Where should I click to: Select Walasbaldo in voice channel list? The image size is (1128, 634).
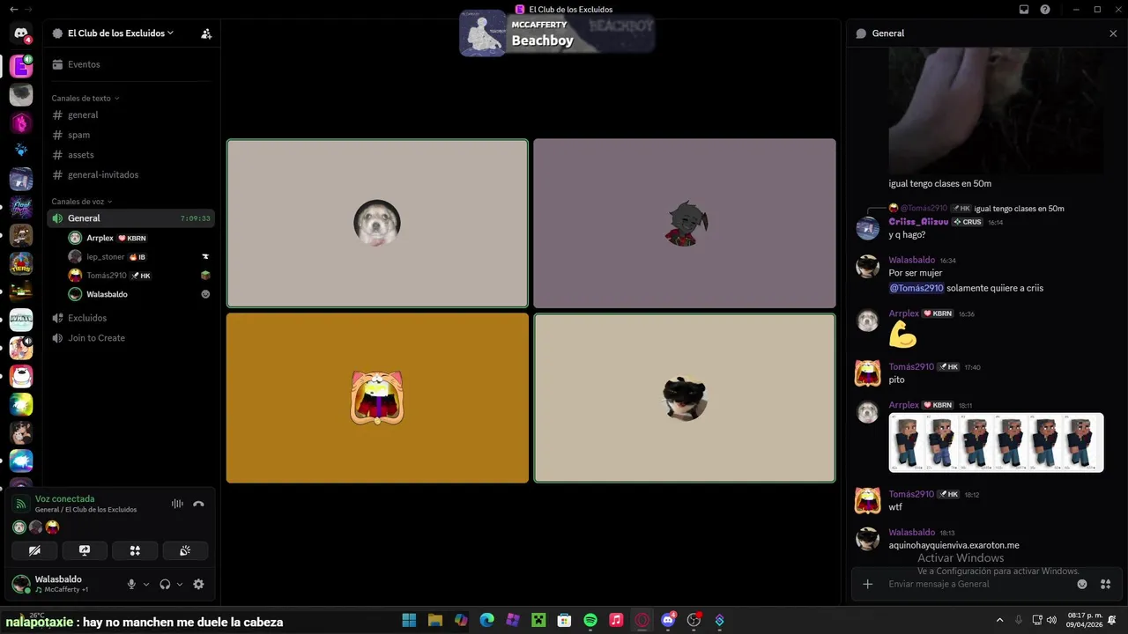[140, 294]
